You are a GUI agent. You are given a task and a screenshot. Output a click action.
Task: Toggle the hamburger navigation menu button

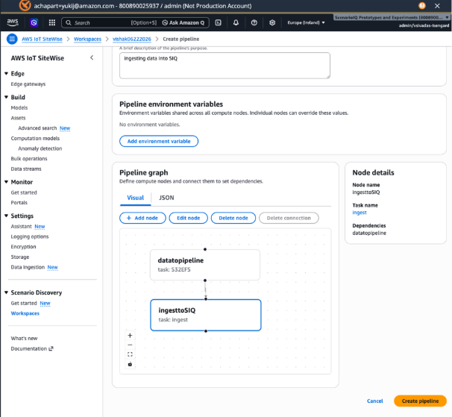[x=12, y=39]
